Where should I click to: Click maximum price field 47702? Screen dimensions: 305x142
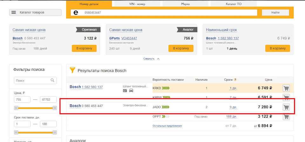[48, 100]
